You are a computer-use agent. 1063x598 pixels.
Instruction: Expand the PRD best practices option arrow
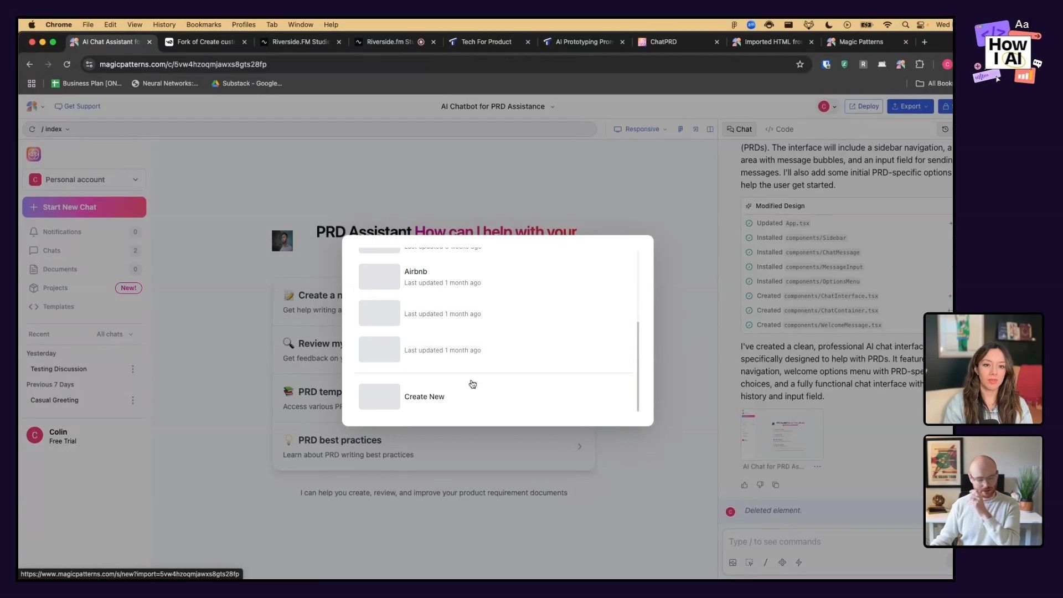coord(580,447)
